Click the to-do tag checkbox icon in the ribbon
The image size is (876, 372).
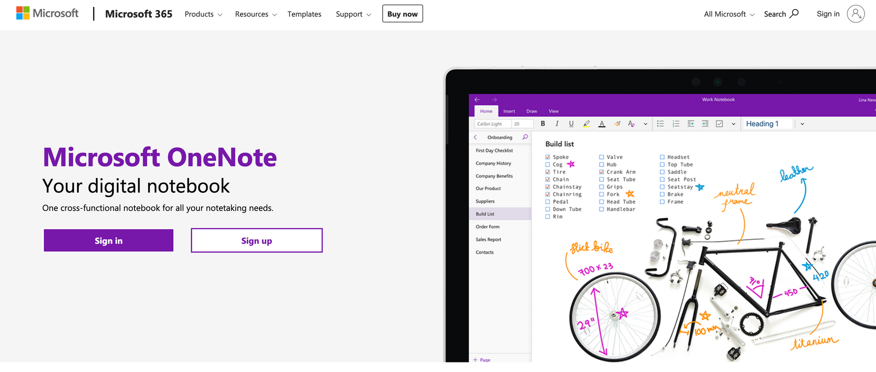pyautogui.click(x=719, y=124)
